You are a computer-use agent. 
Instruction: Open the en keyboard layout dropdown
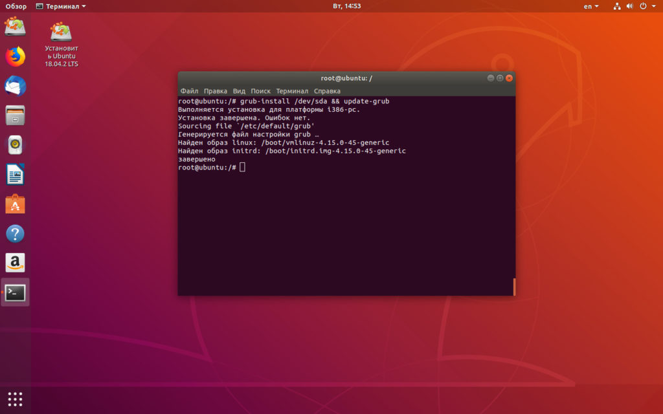pyautogui.click(x=591, y=6)
